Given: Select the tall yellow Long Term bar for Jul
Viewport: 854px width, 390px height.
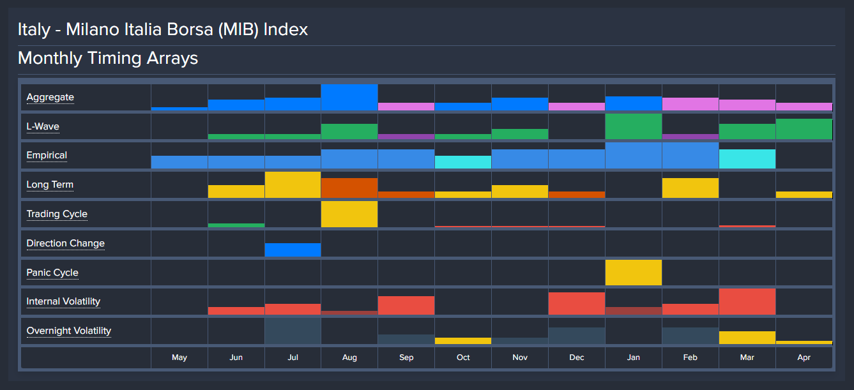Looking at the screenshot, I should pos(293,184).
